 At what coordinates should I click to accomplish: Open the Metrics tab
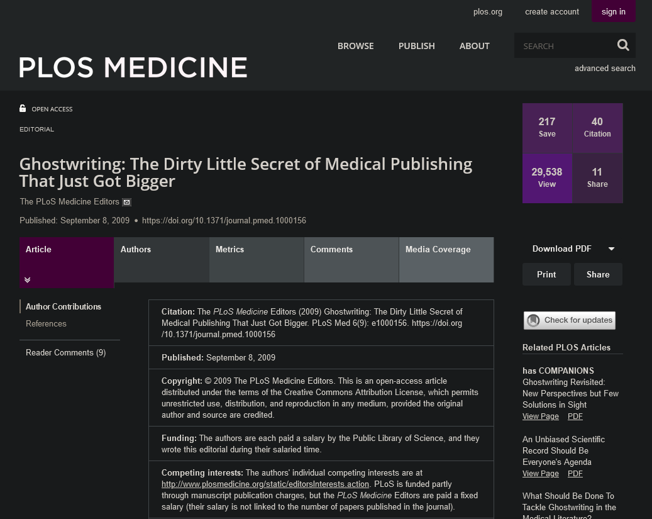(x=257, y=260)
